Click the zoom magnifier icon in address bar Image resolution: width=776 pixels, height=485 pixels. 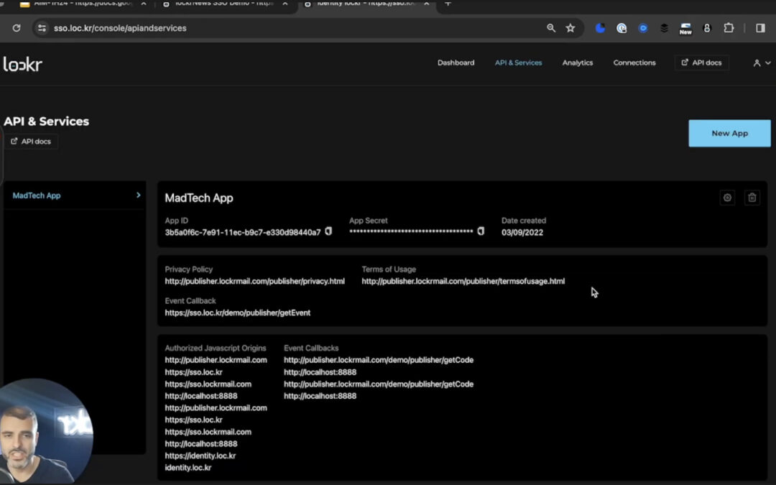pos(551,28)
